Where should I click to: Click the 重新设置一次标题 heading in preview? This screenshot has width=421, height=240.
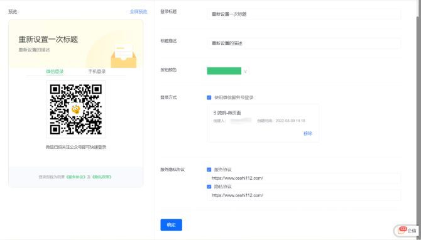point(48,40)
